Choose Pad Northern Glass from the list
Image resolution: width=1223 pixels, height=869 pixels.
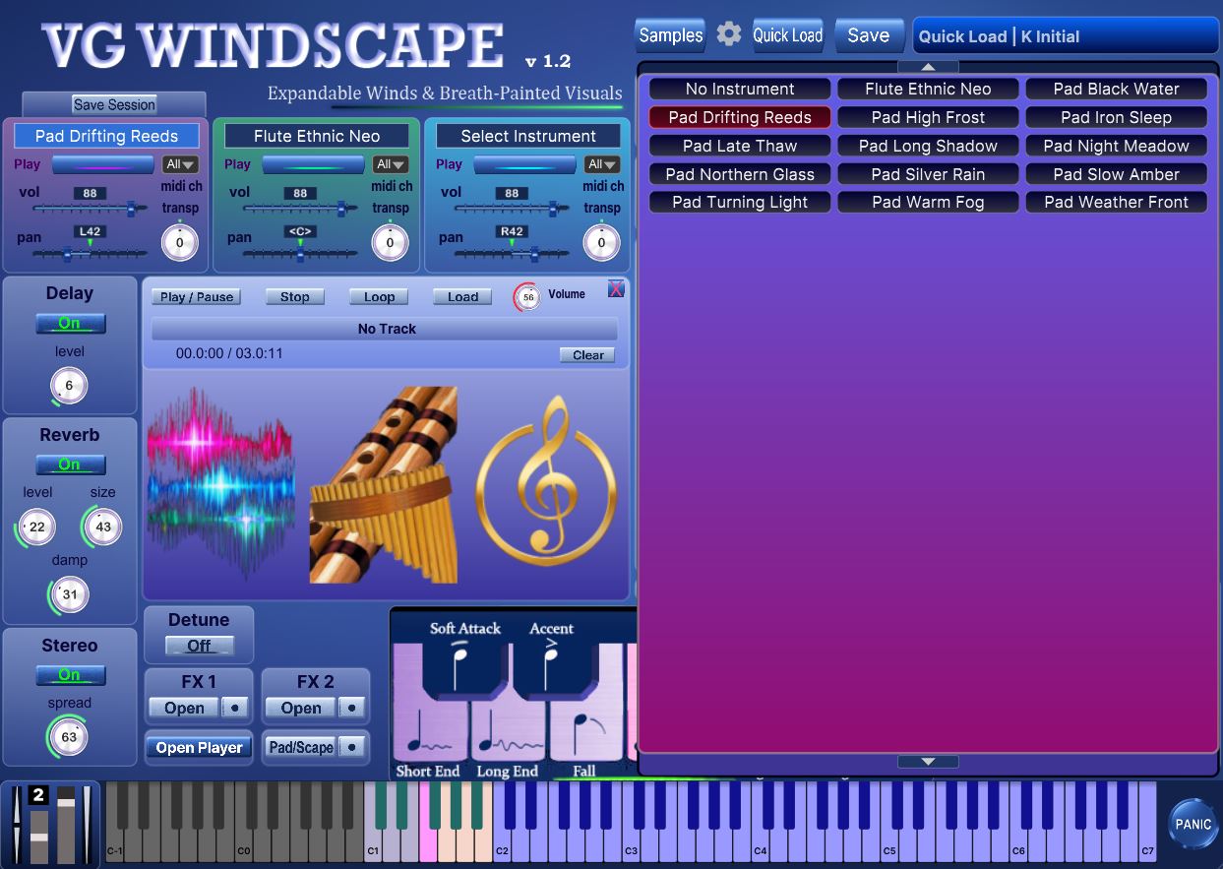pos(740,174)
